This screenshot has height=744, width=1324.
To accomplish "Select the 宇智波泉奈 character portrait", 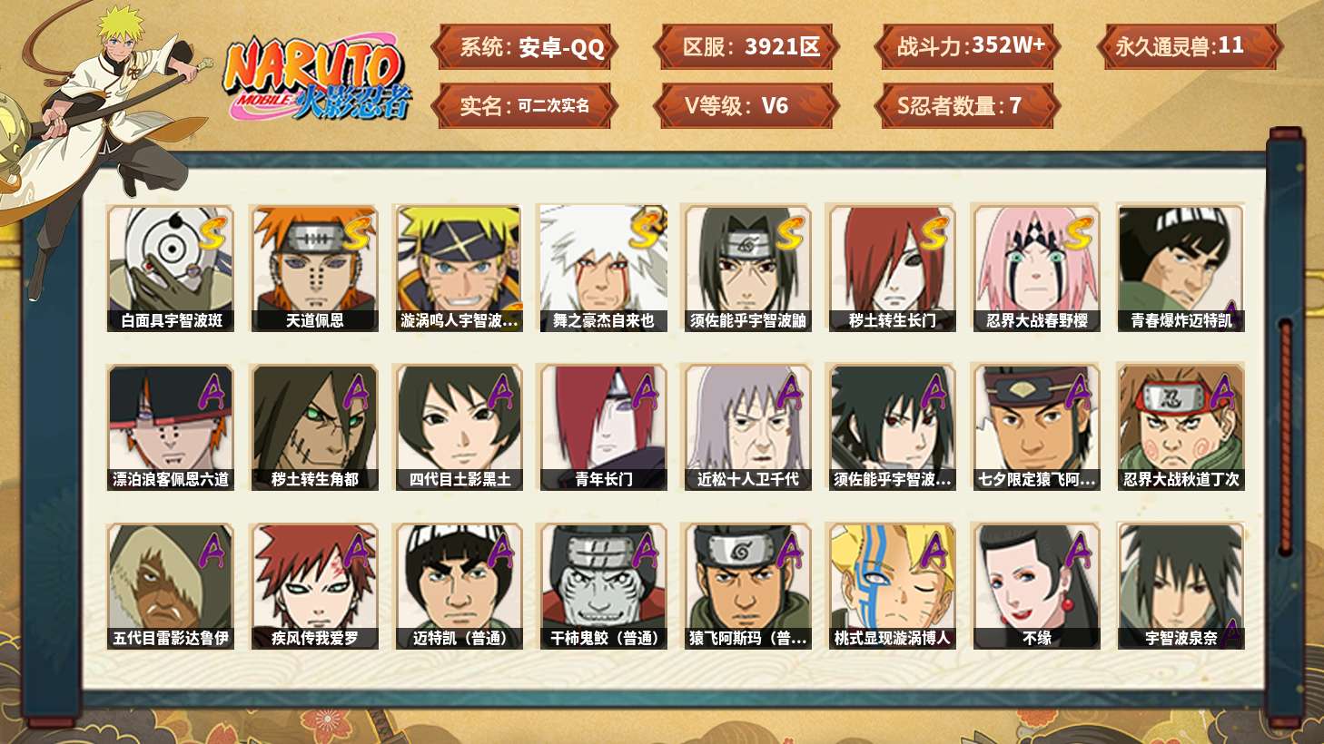I will coord(1181,586).
